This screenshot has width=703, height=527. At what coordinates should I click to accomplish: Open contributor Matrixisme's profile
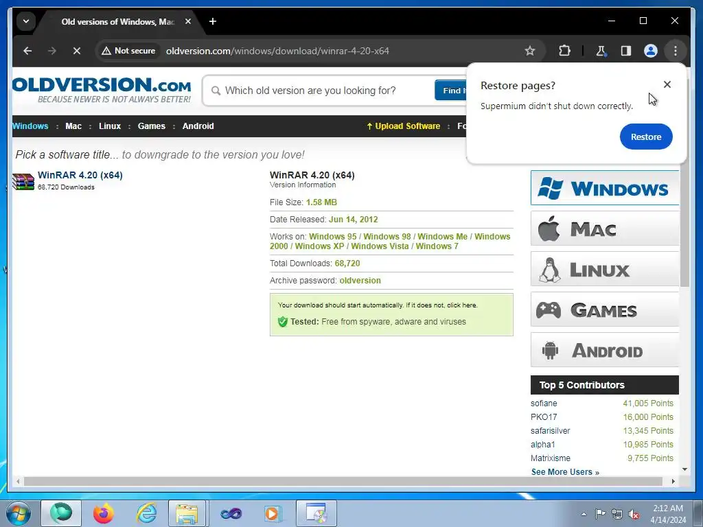[551, 458]
